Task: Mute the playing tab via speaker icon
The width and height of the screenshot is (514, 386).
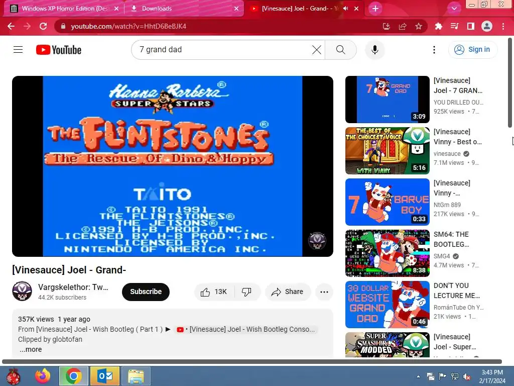Action: click(x=345, y=9)
